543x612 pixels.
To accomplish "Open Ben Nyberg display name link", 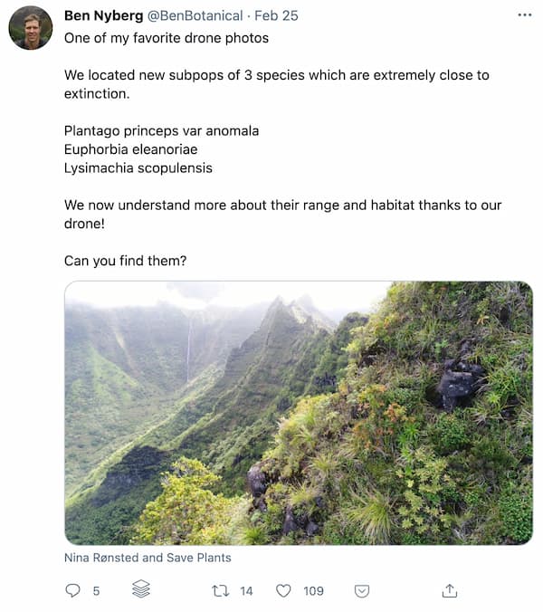I will 102,15.
